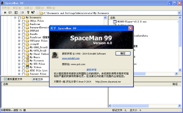Click the http://www.dayanzai.me text
The image size is (183, 113).
108,82
